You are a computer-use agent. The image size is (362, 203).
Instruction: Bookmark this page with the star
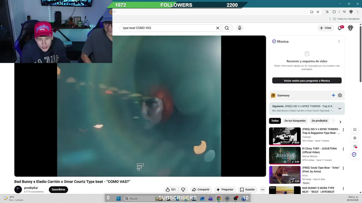[x=318, y=12]
